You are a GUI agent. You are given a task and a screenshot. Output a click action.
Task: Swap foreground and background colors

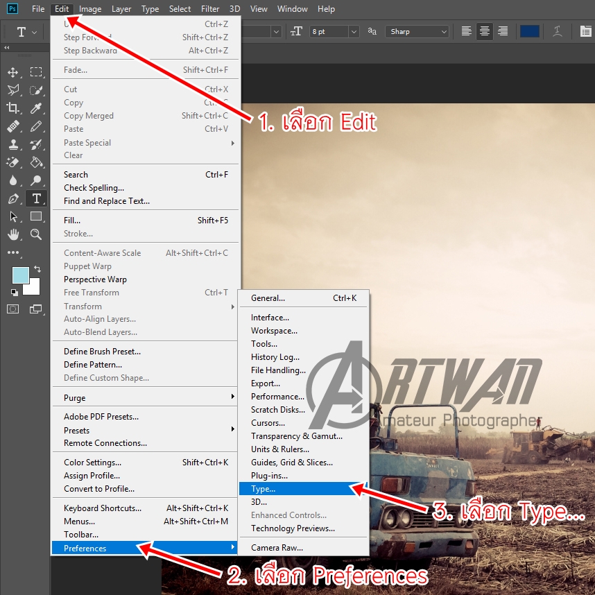[37, 269]
